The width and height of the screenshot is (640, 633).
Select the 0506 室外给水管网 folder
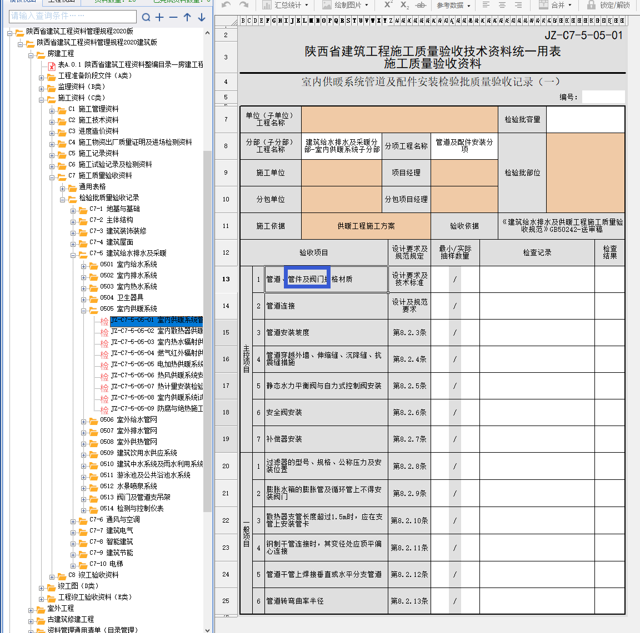(x=128, y=419)
